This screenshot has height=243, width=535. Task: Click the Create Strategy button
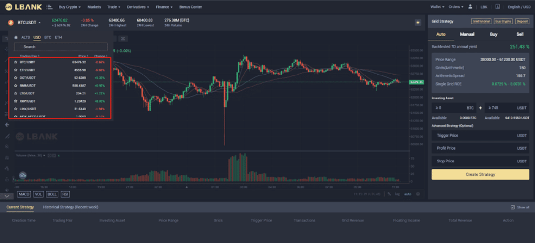click(480, 174)
